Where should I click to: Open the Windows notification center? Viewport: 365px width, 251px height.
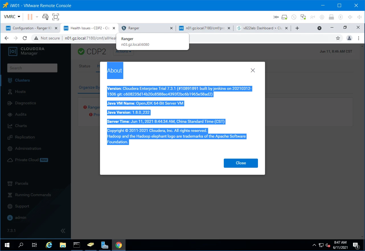pyautogui.click(x=356, y=245)
